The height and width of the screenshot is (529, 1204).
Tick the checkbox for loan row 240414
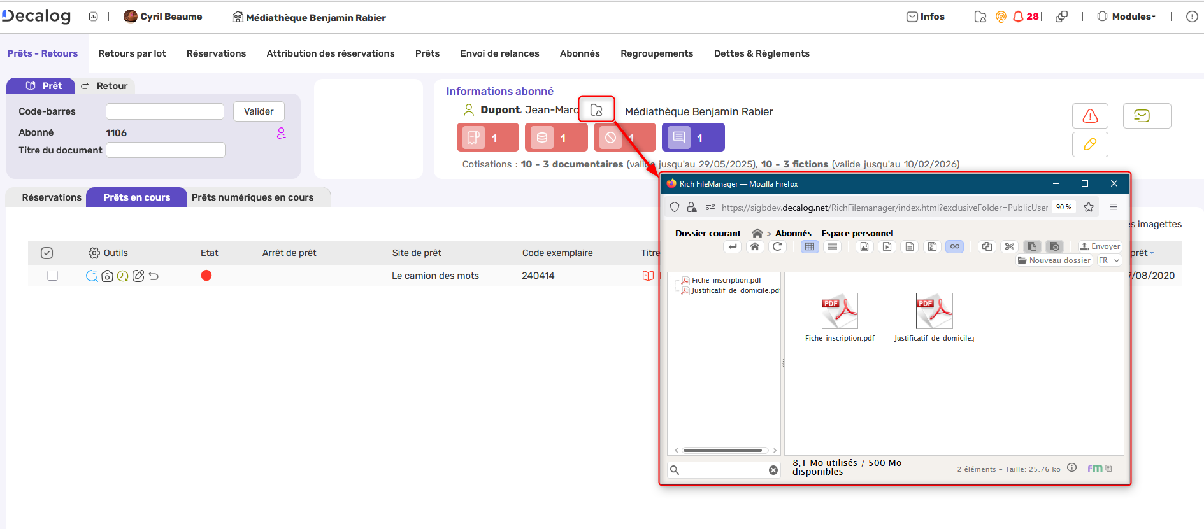pyautogui.click(x=53, y=276)
